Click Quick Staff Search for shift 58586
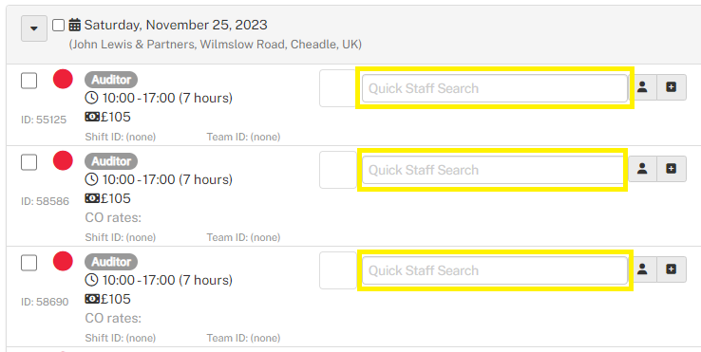Screen dimensions: 701x352 494,170
